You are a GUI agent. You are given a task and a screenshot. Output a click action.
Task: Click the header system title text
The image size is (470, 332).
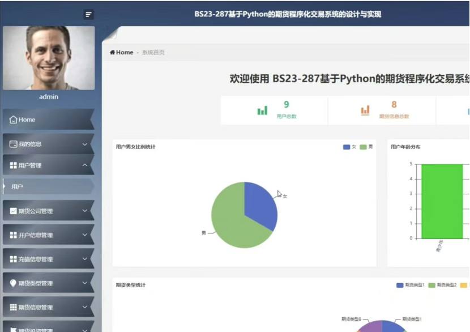[288, 14]
